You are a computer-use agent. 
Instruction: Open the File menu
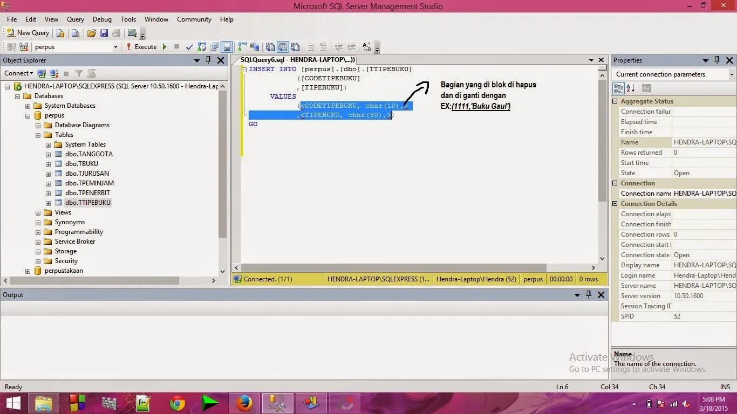[x=12, y=19]
